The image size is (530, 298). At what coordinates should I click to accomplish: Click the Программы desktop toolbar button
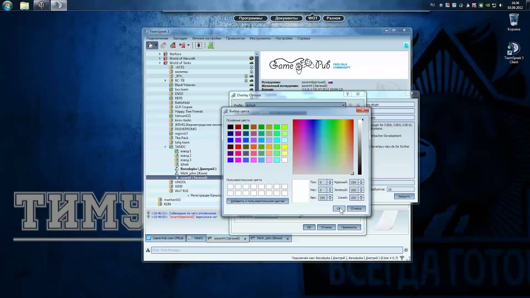coord(251,18)
